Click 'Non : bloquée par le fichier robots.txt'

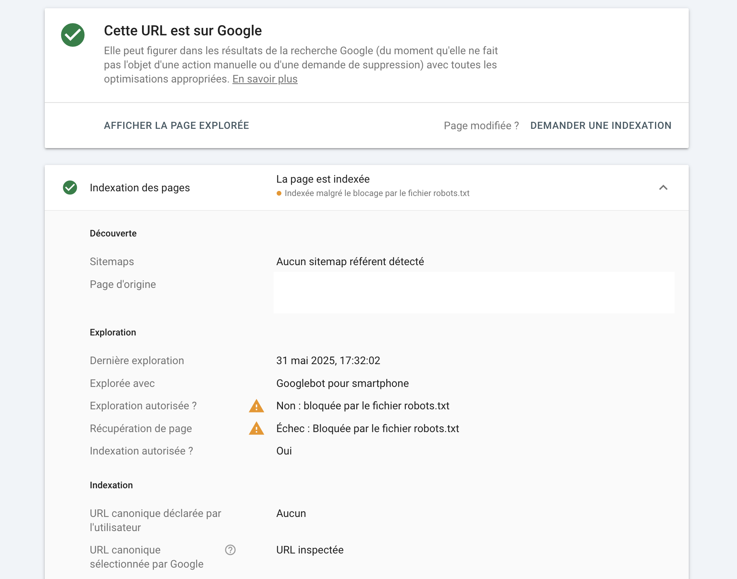363,406
